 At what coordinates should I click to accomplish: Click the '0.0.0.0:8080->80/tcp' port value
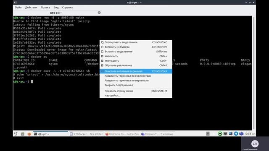218,64
